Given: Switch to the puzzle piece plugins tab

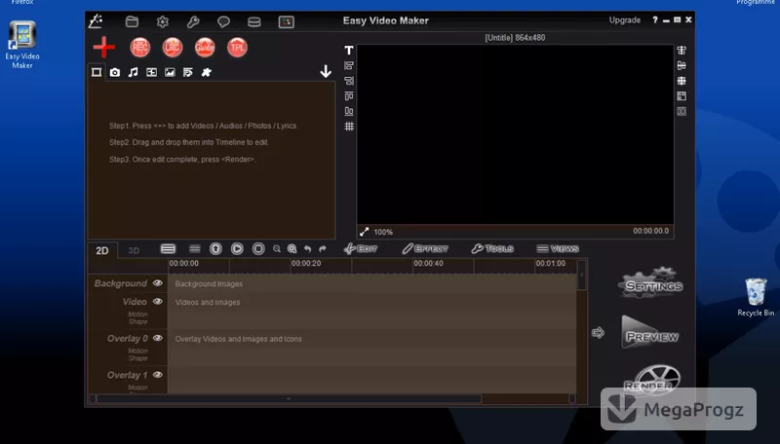Looking at the screenshot, I should (x=206, y=72).
